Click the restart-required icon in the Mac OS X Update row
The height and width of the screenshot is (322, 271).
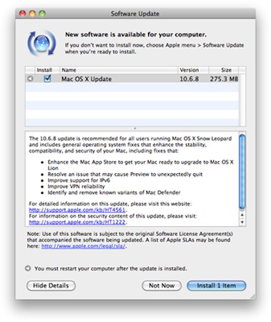tap(30, 79)
